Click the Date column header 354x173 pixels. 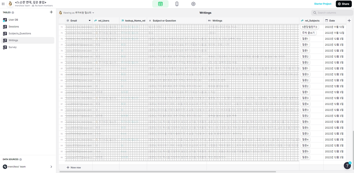[335, 20]
